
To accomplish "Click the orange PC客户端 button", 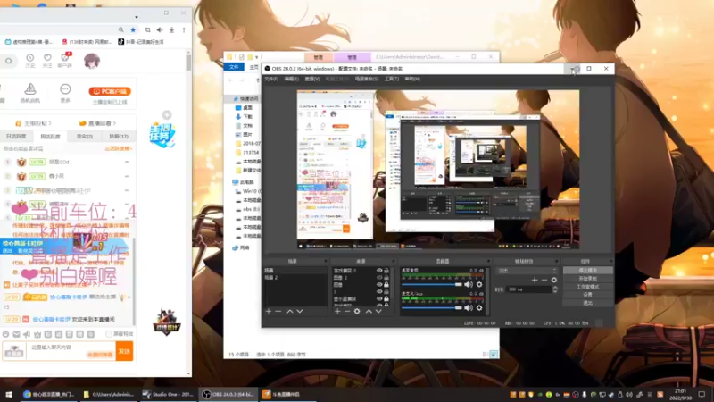I will 110,91.
